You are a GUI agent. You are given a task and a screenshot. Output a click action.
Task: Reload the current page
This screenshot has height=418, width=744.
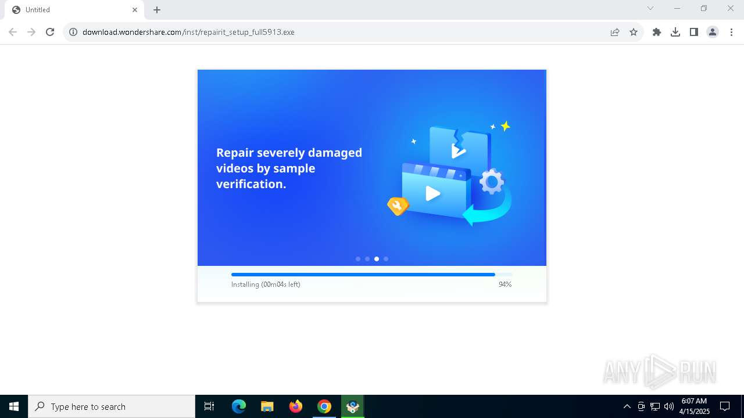coord(50,32)
